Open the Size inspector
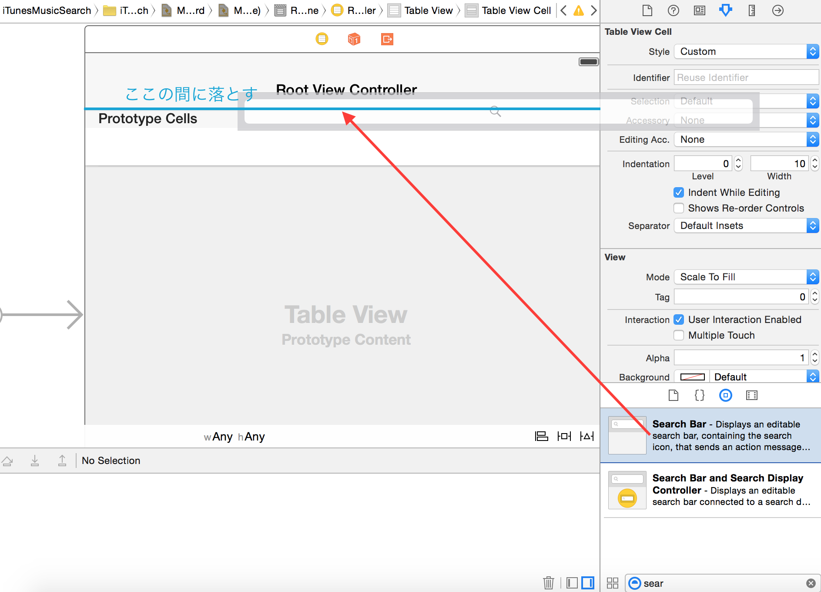821x592 pixels. tap(751, 10)
